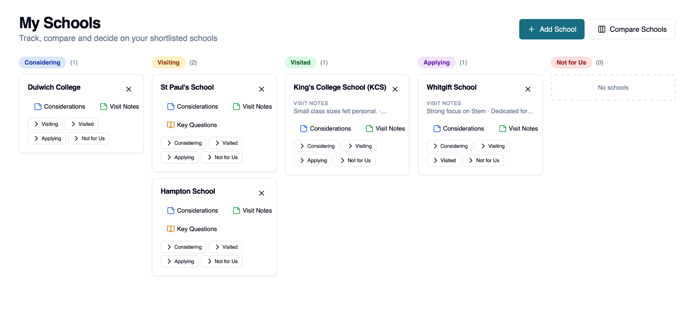Move Whitgift School to Visiting
The height and width of the screenshot is (310, 689).
point(492,146)
